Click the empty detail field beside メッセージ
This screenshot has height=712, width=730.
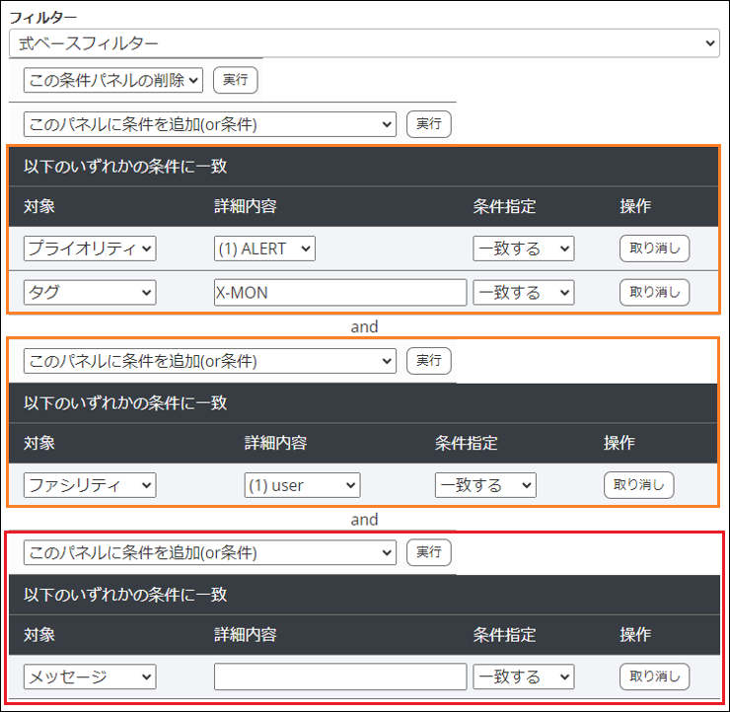tap(339, 676)
